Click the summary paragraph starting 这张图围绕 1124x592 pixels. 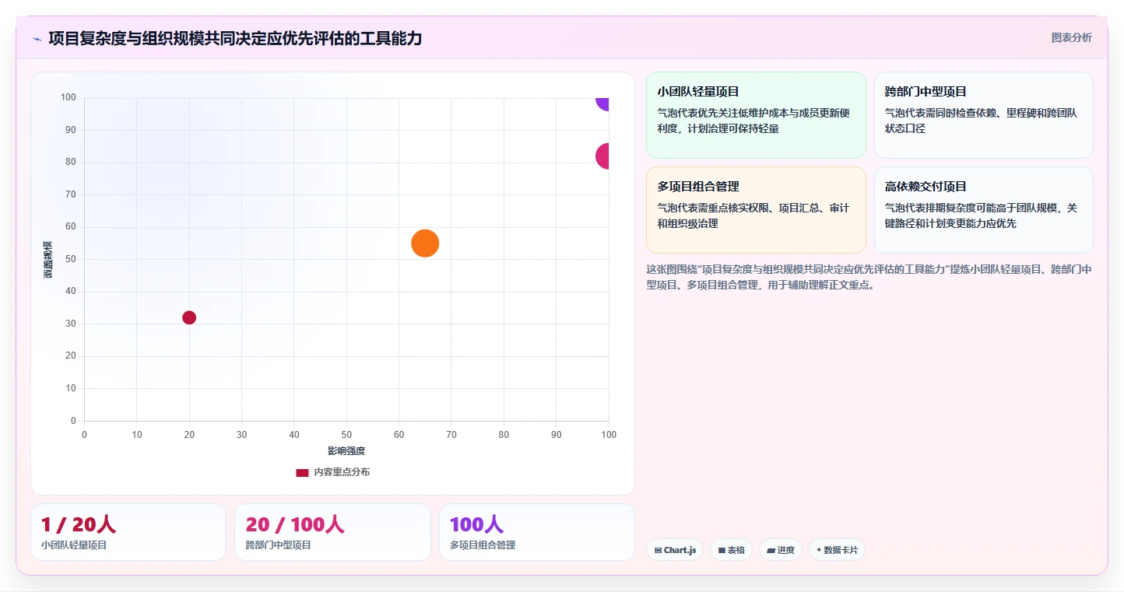[x=869, y=277]
